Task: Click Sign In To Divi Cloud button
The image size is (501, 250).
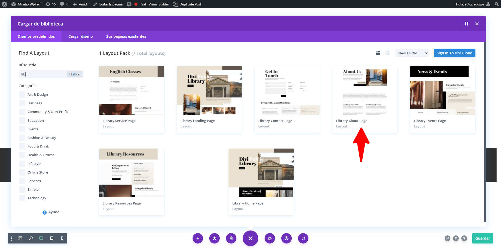Action: tap(454, 53)
